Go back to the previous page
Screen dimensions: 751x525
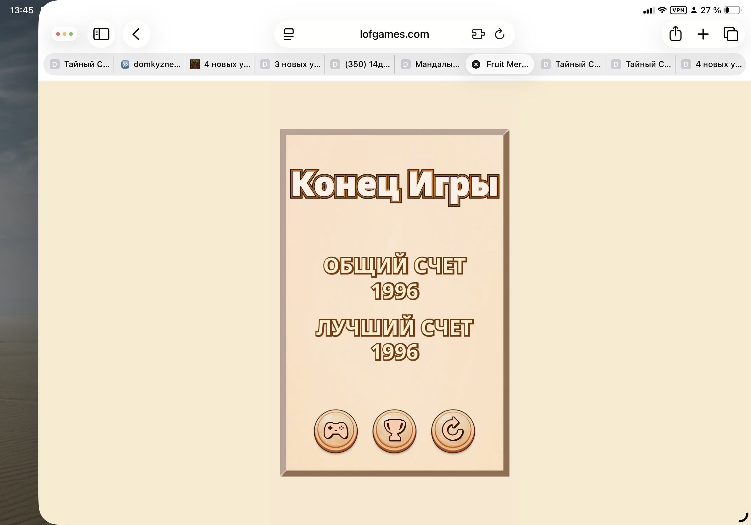click(136, 34)
